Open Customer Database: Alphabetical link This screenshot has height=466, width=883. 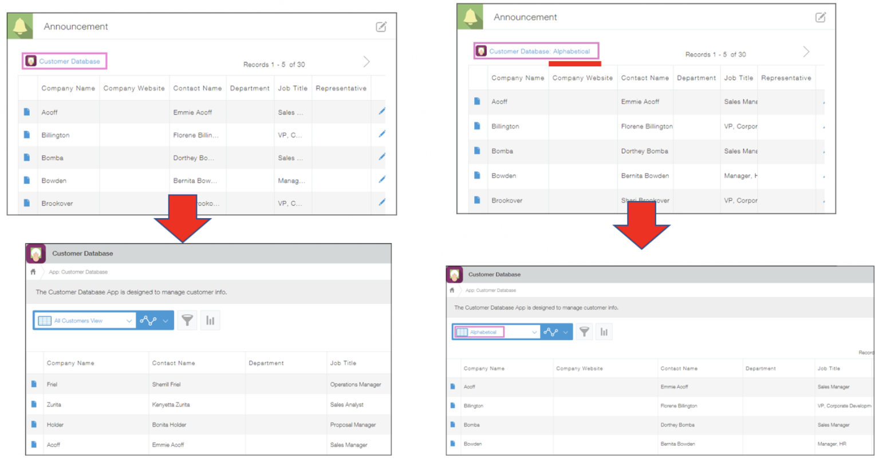tap(539, 52)
